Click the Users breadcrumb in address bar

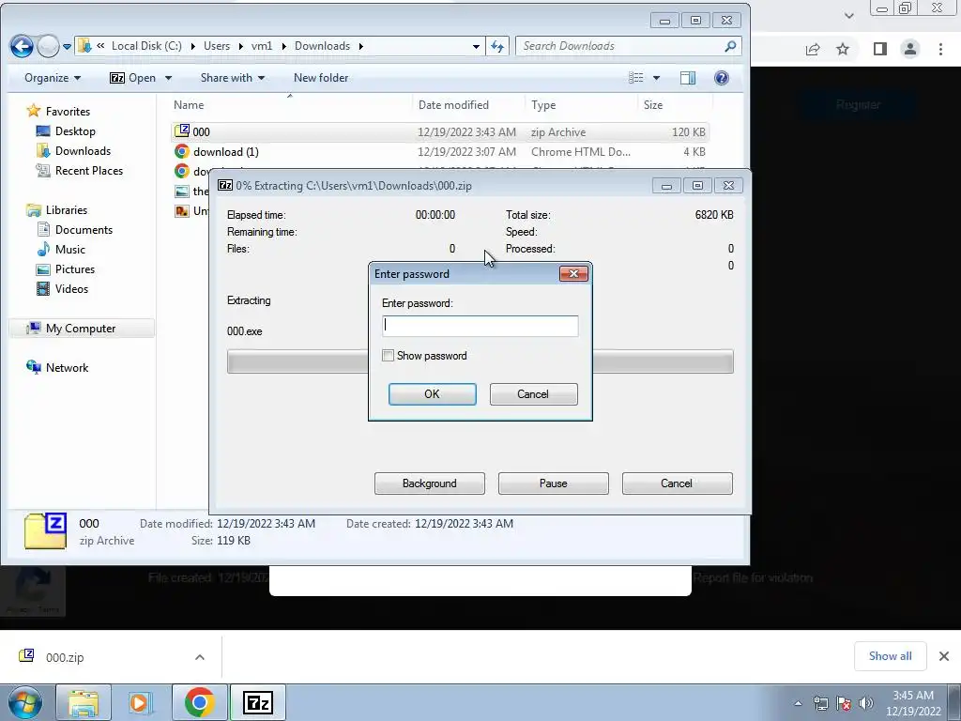(x=217, y=46)
